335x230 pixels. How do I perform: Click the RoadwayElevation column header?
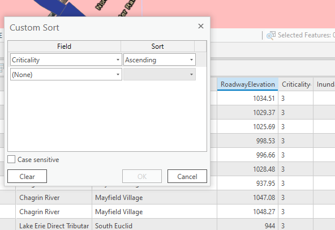click(248, 84)
